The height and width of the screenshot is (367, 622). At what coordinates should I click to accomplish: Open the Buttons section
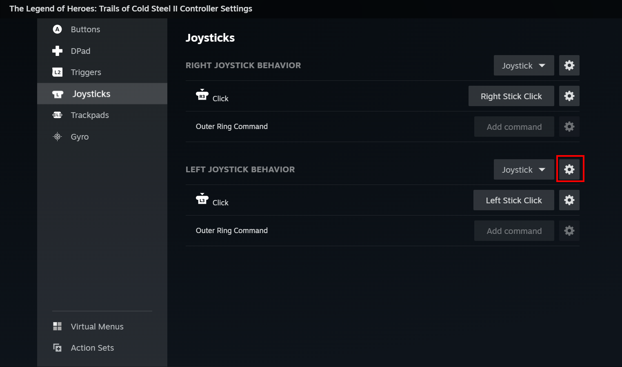pos(102,29)
